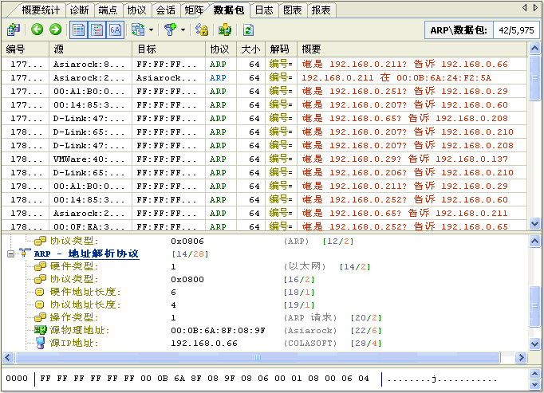Switch to the 概要统计 tab

click(41, 10)
